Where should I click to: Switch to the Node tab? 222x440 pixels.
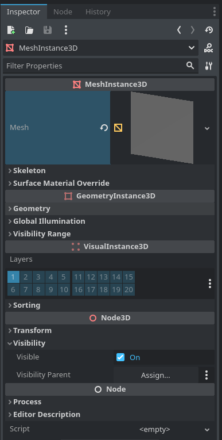click(x=63, y=12)
